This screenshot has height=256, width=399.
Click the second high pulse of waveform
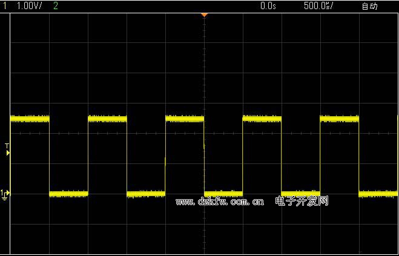coord(107,119)
